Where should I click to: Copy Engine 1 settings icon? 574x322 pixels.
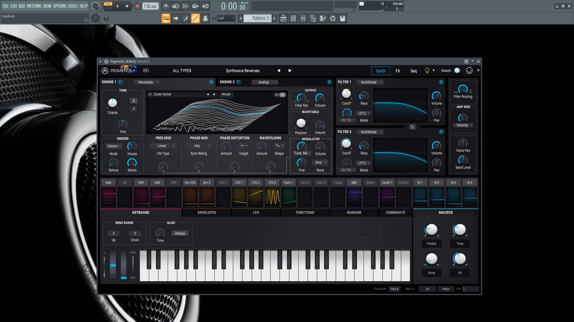[120, 82]
